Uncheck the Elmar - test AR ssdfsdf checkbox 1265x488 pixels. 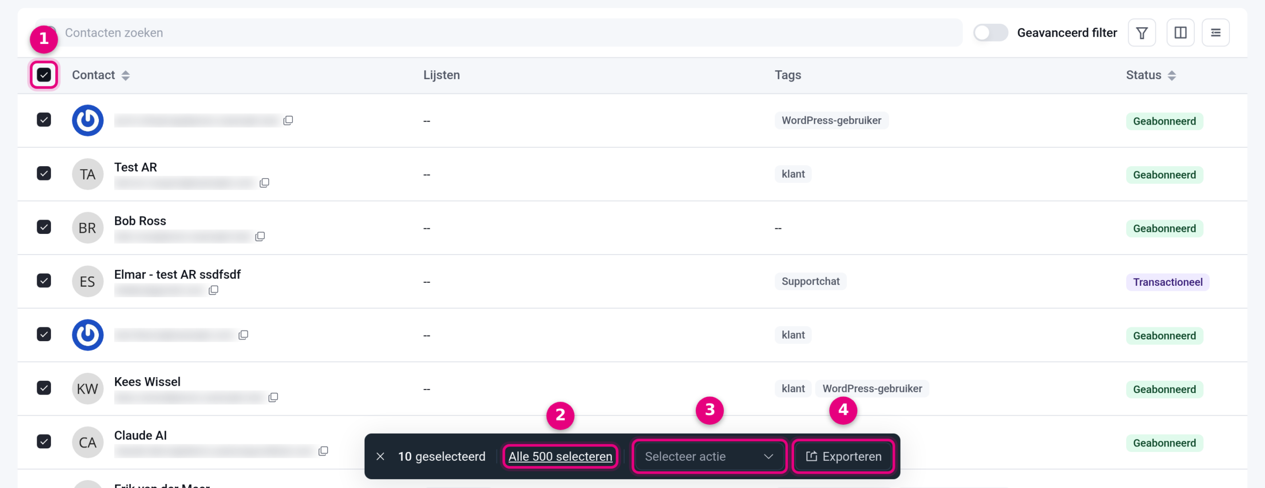(x=44, y=280)
